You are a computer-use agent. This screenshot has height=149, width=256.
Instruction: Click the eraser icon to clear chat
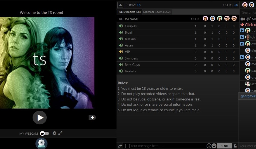pyautogui.click(x=120, y=146)
